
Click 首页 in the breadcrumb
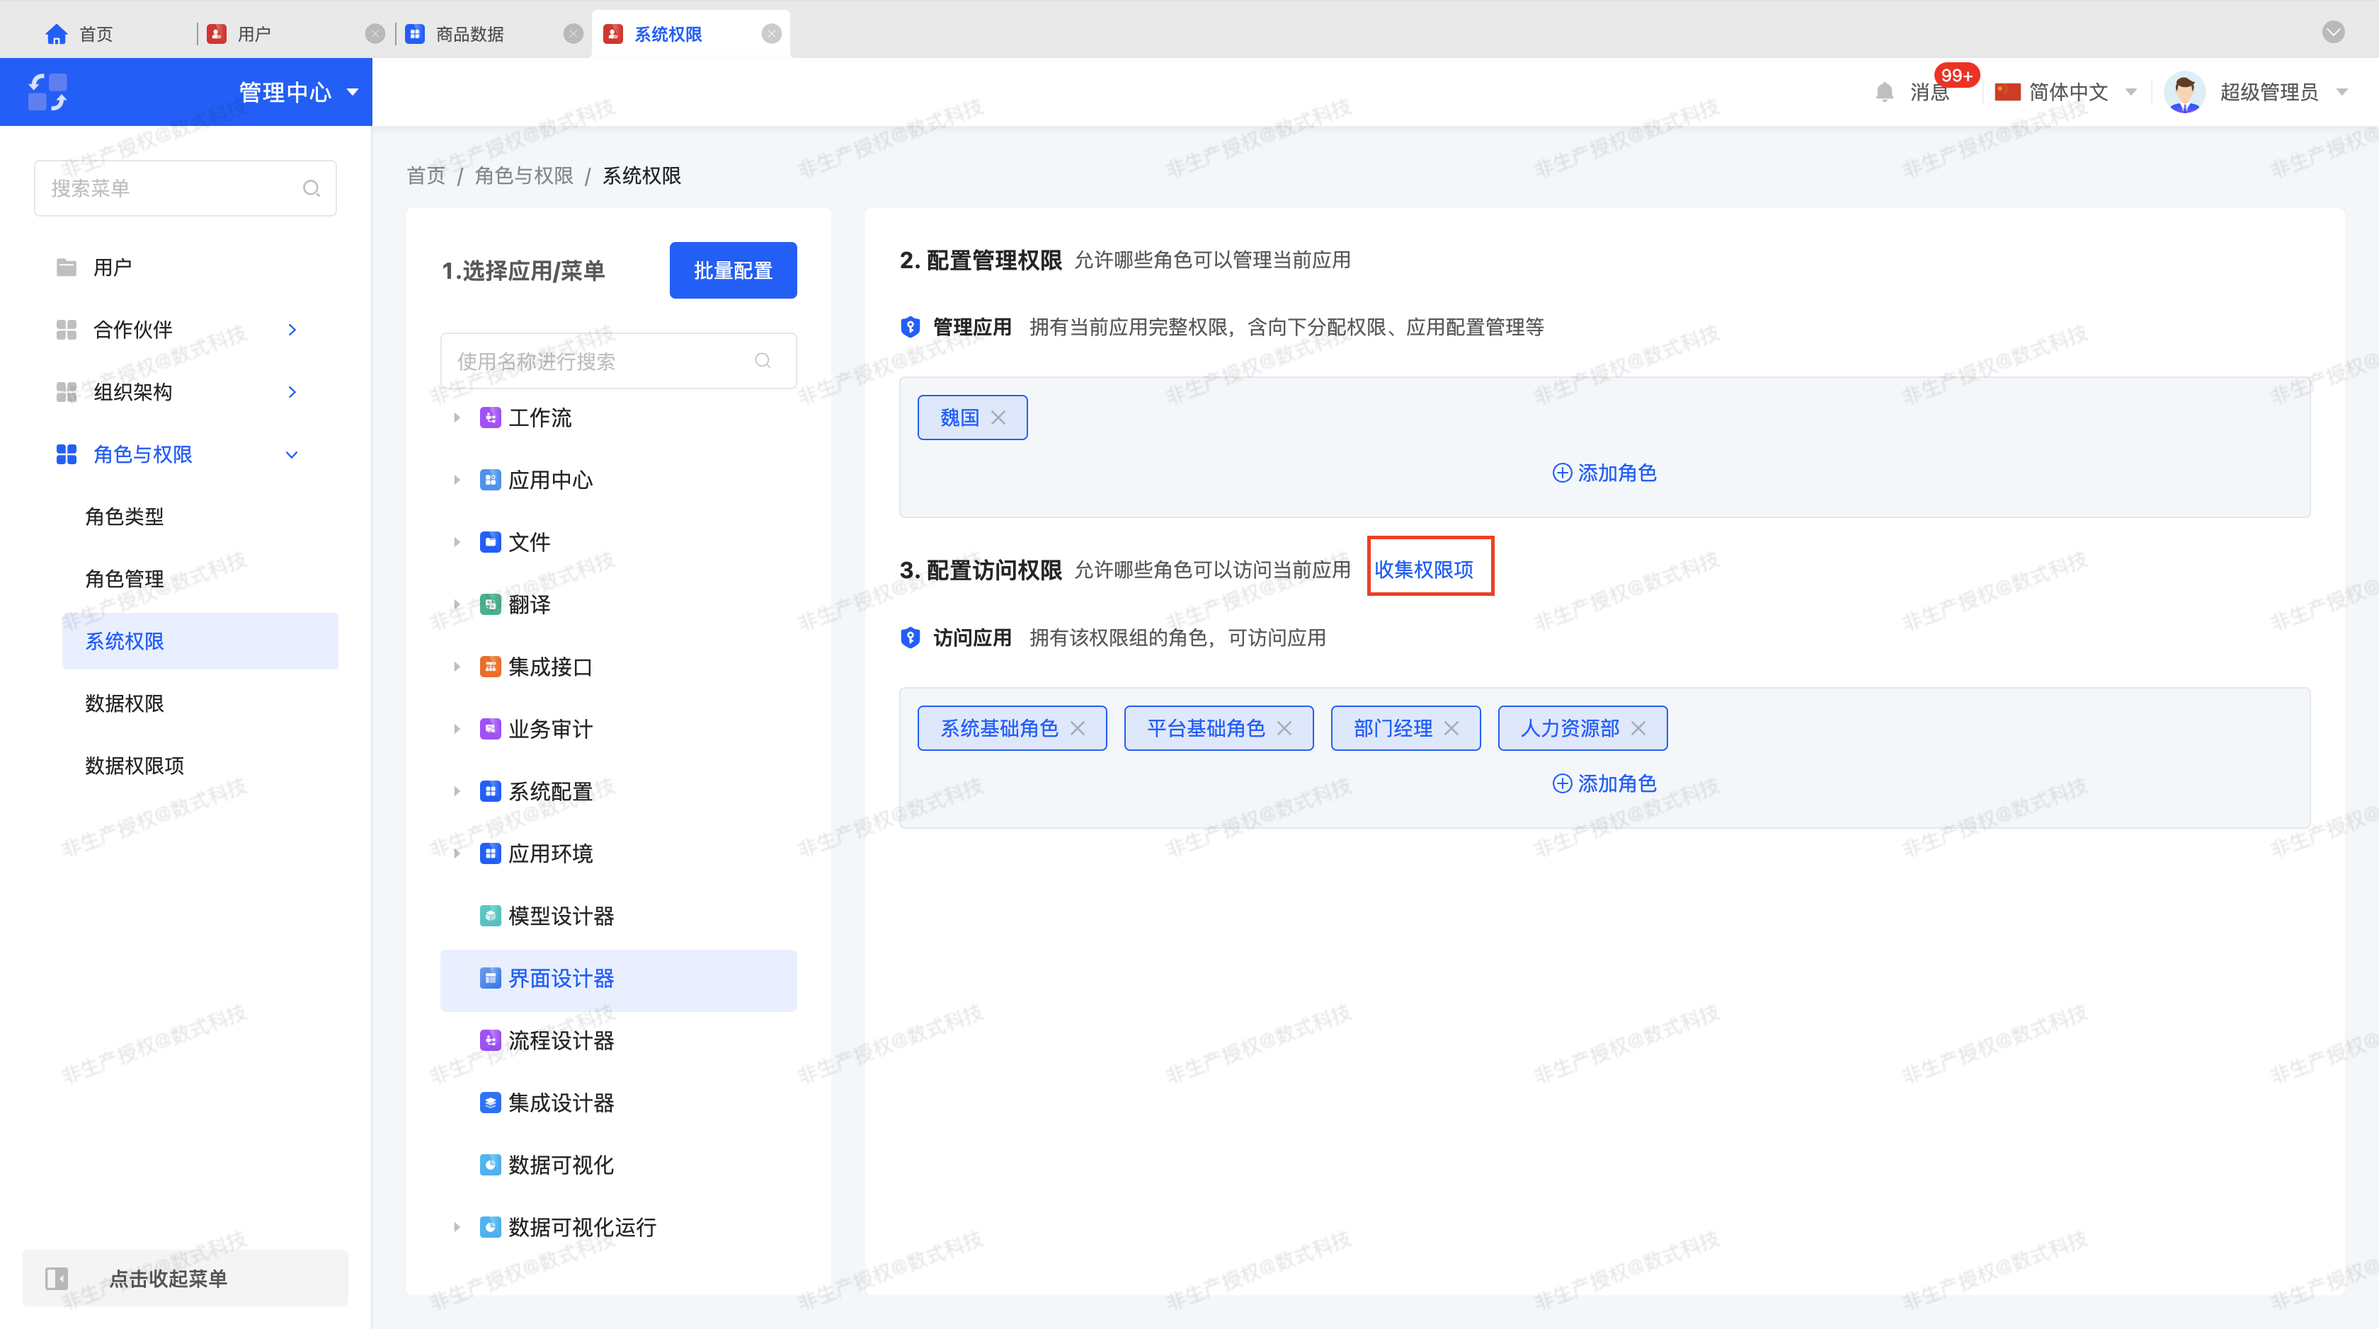(x=426, y=176)
